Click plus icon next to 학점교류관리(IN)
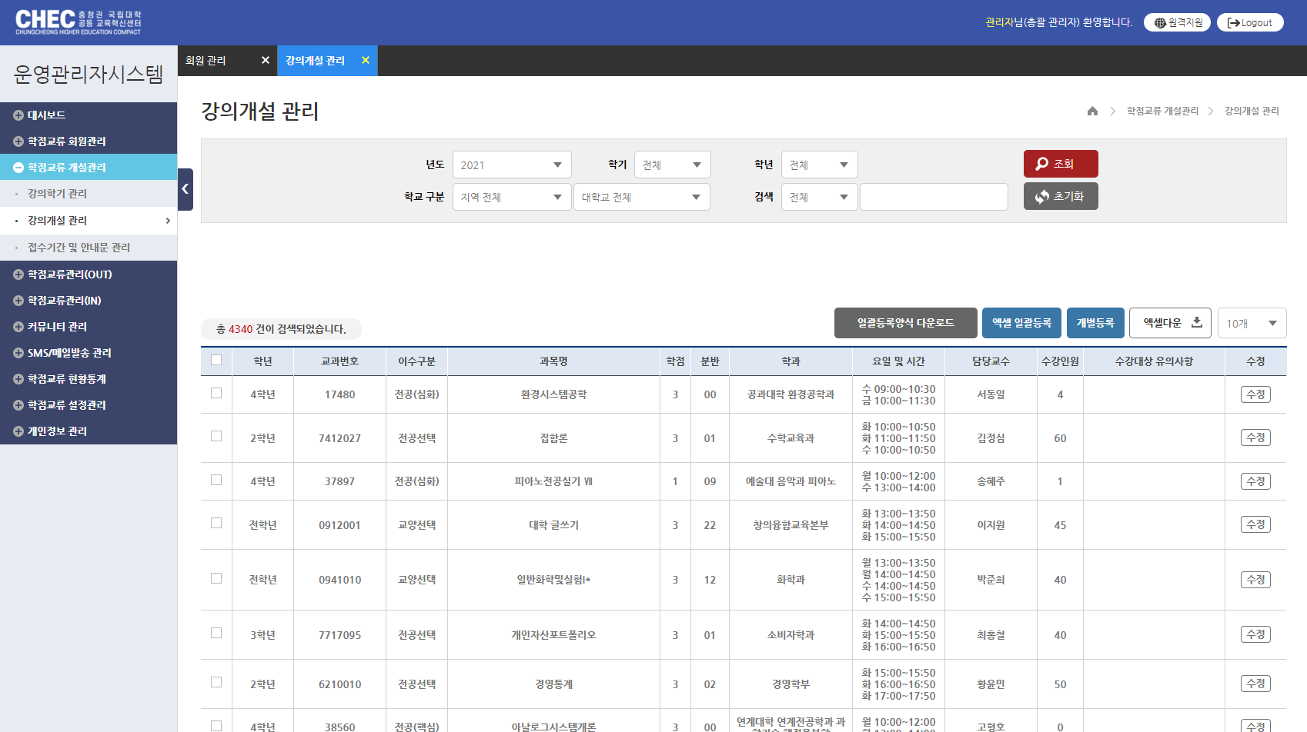 coord(18,301)
